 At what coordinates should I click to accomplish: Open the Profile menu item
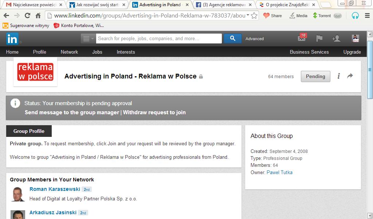point(39,52)
